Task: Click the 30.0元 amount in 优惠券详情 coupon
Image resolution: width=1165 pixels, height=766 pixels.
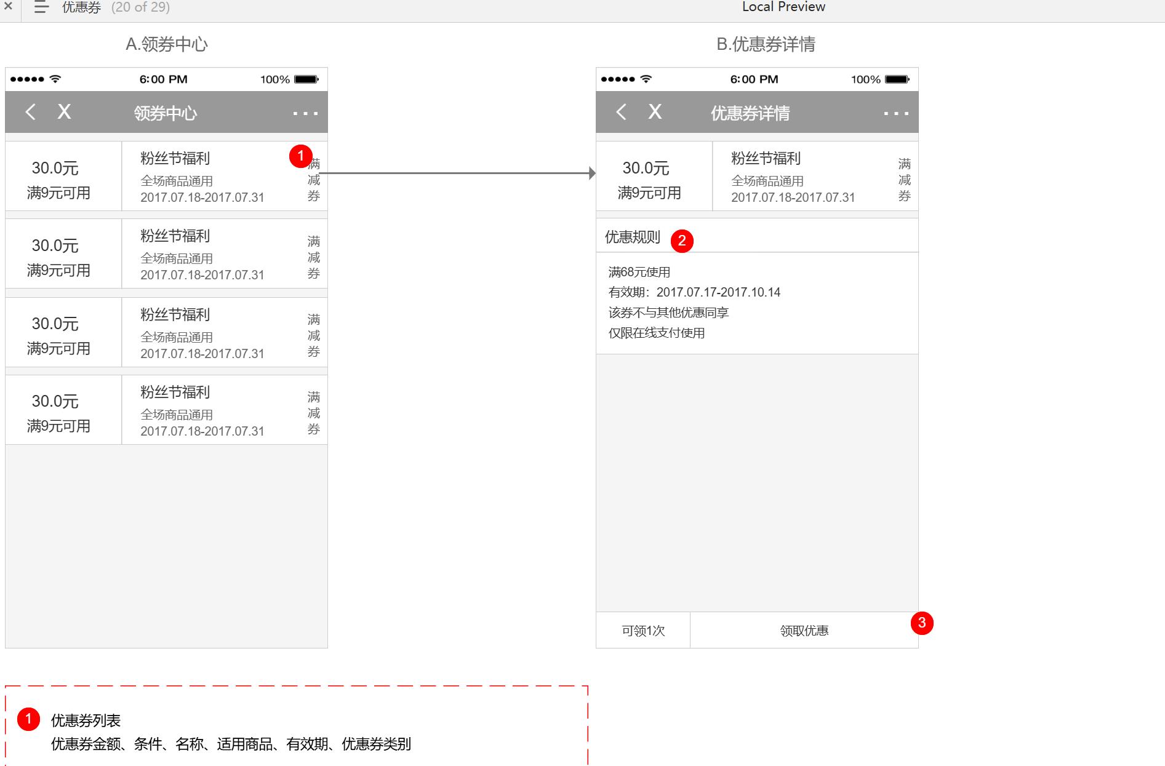Action: coord(646,168)
